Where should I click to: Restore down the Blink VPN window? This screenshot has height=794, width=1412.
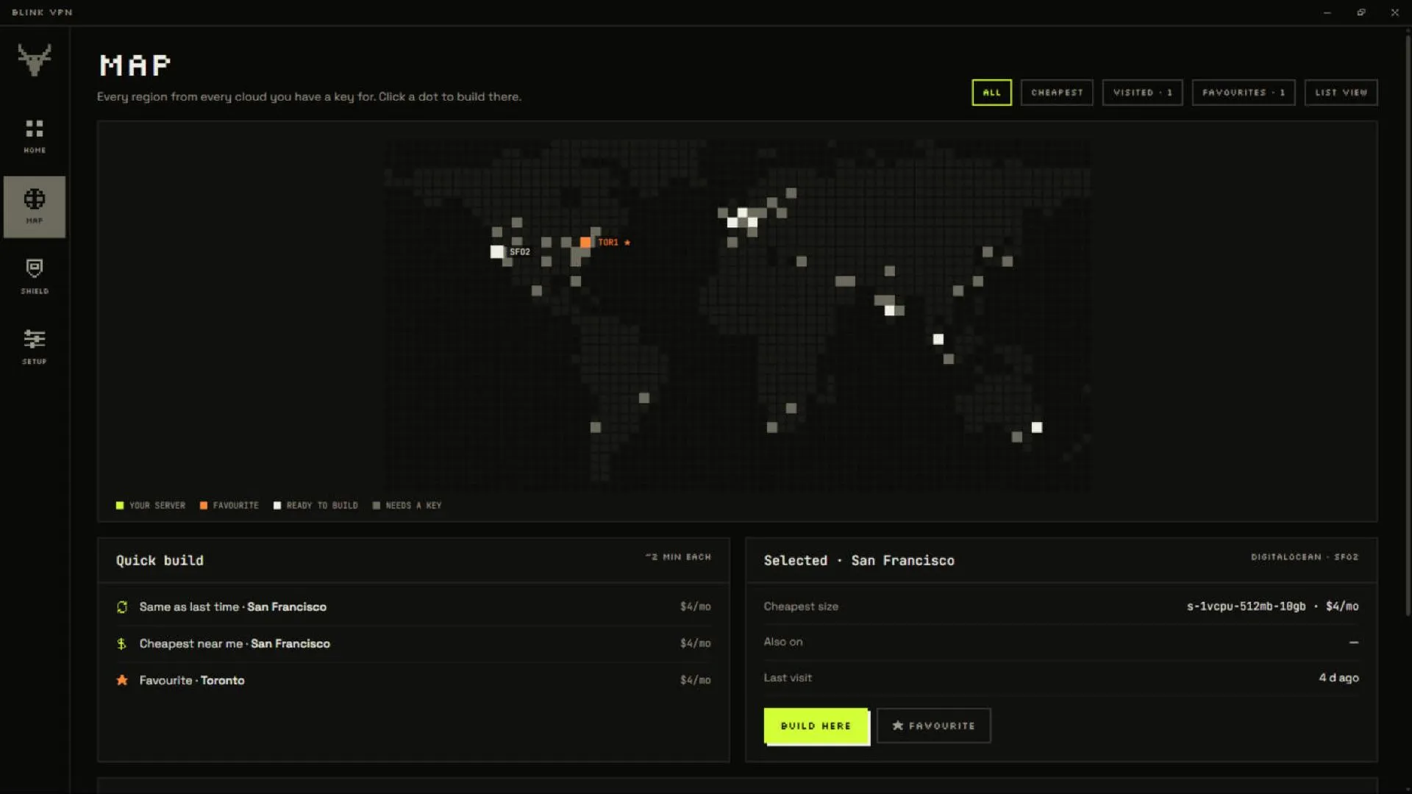1361,12
